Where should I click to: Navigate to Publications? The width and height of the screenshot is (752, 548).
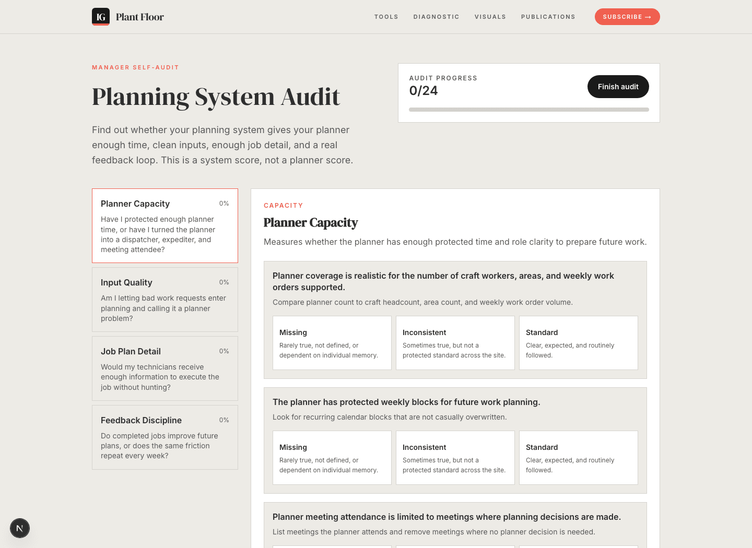click(x=548, y=17)
